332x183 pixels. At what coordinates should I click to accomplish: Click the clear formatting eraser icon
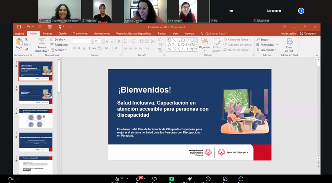(x=119, y=41)
